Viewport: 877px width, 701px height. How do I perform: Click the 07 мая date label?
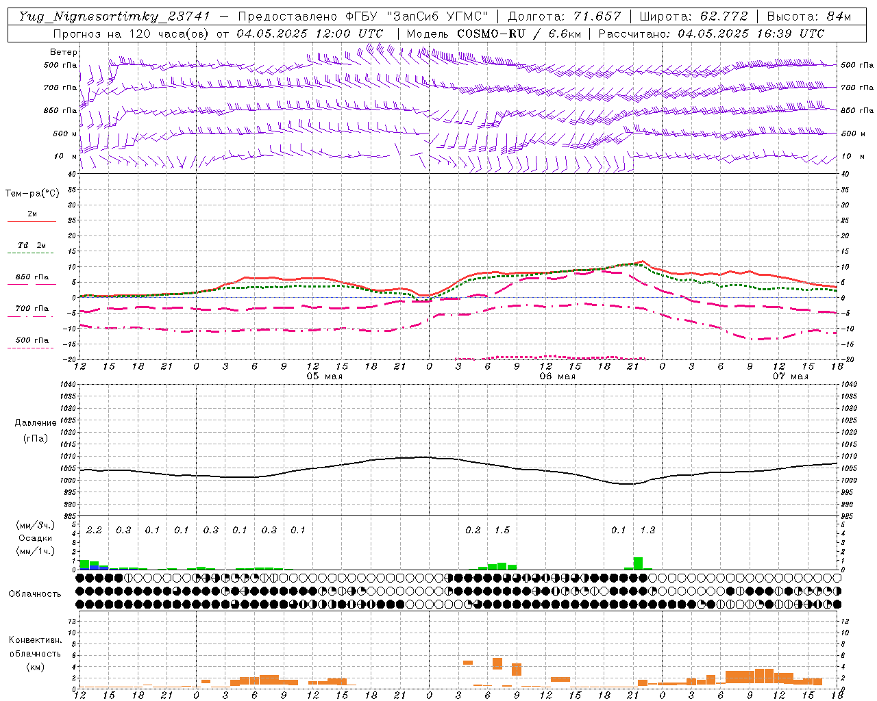790,377
